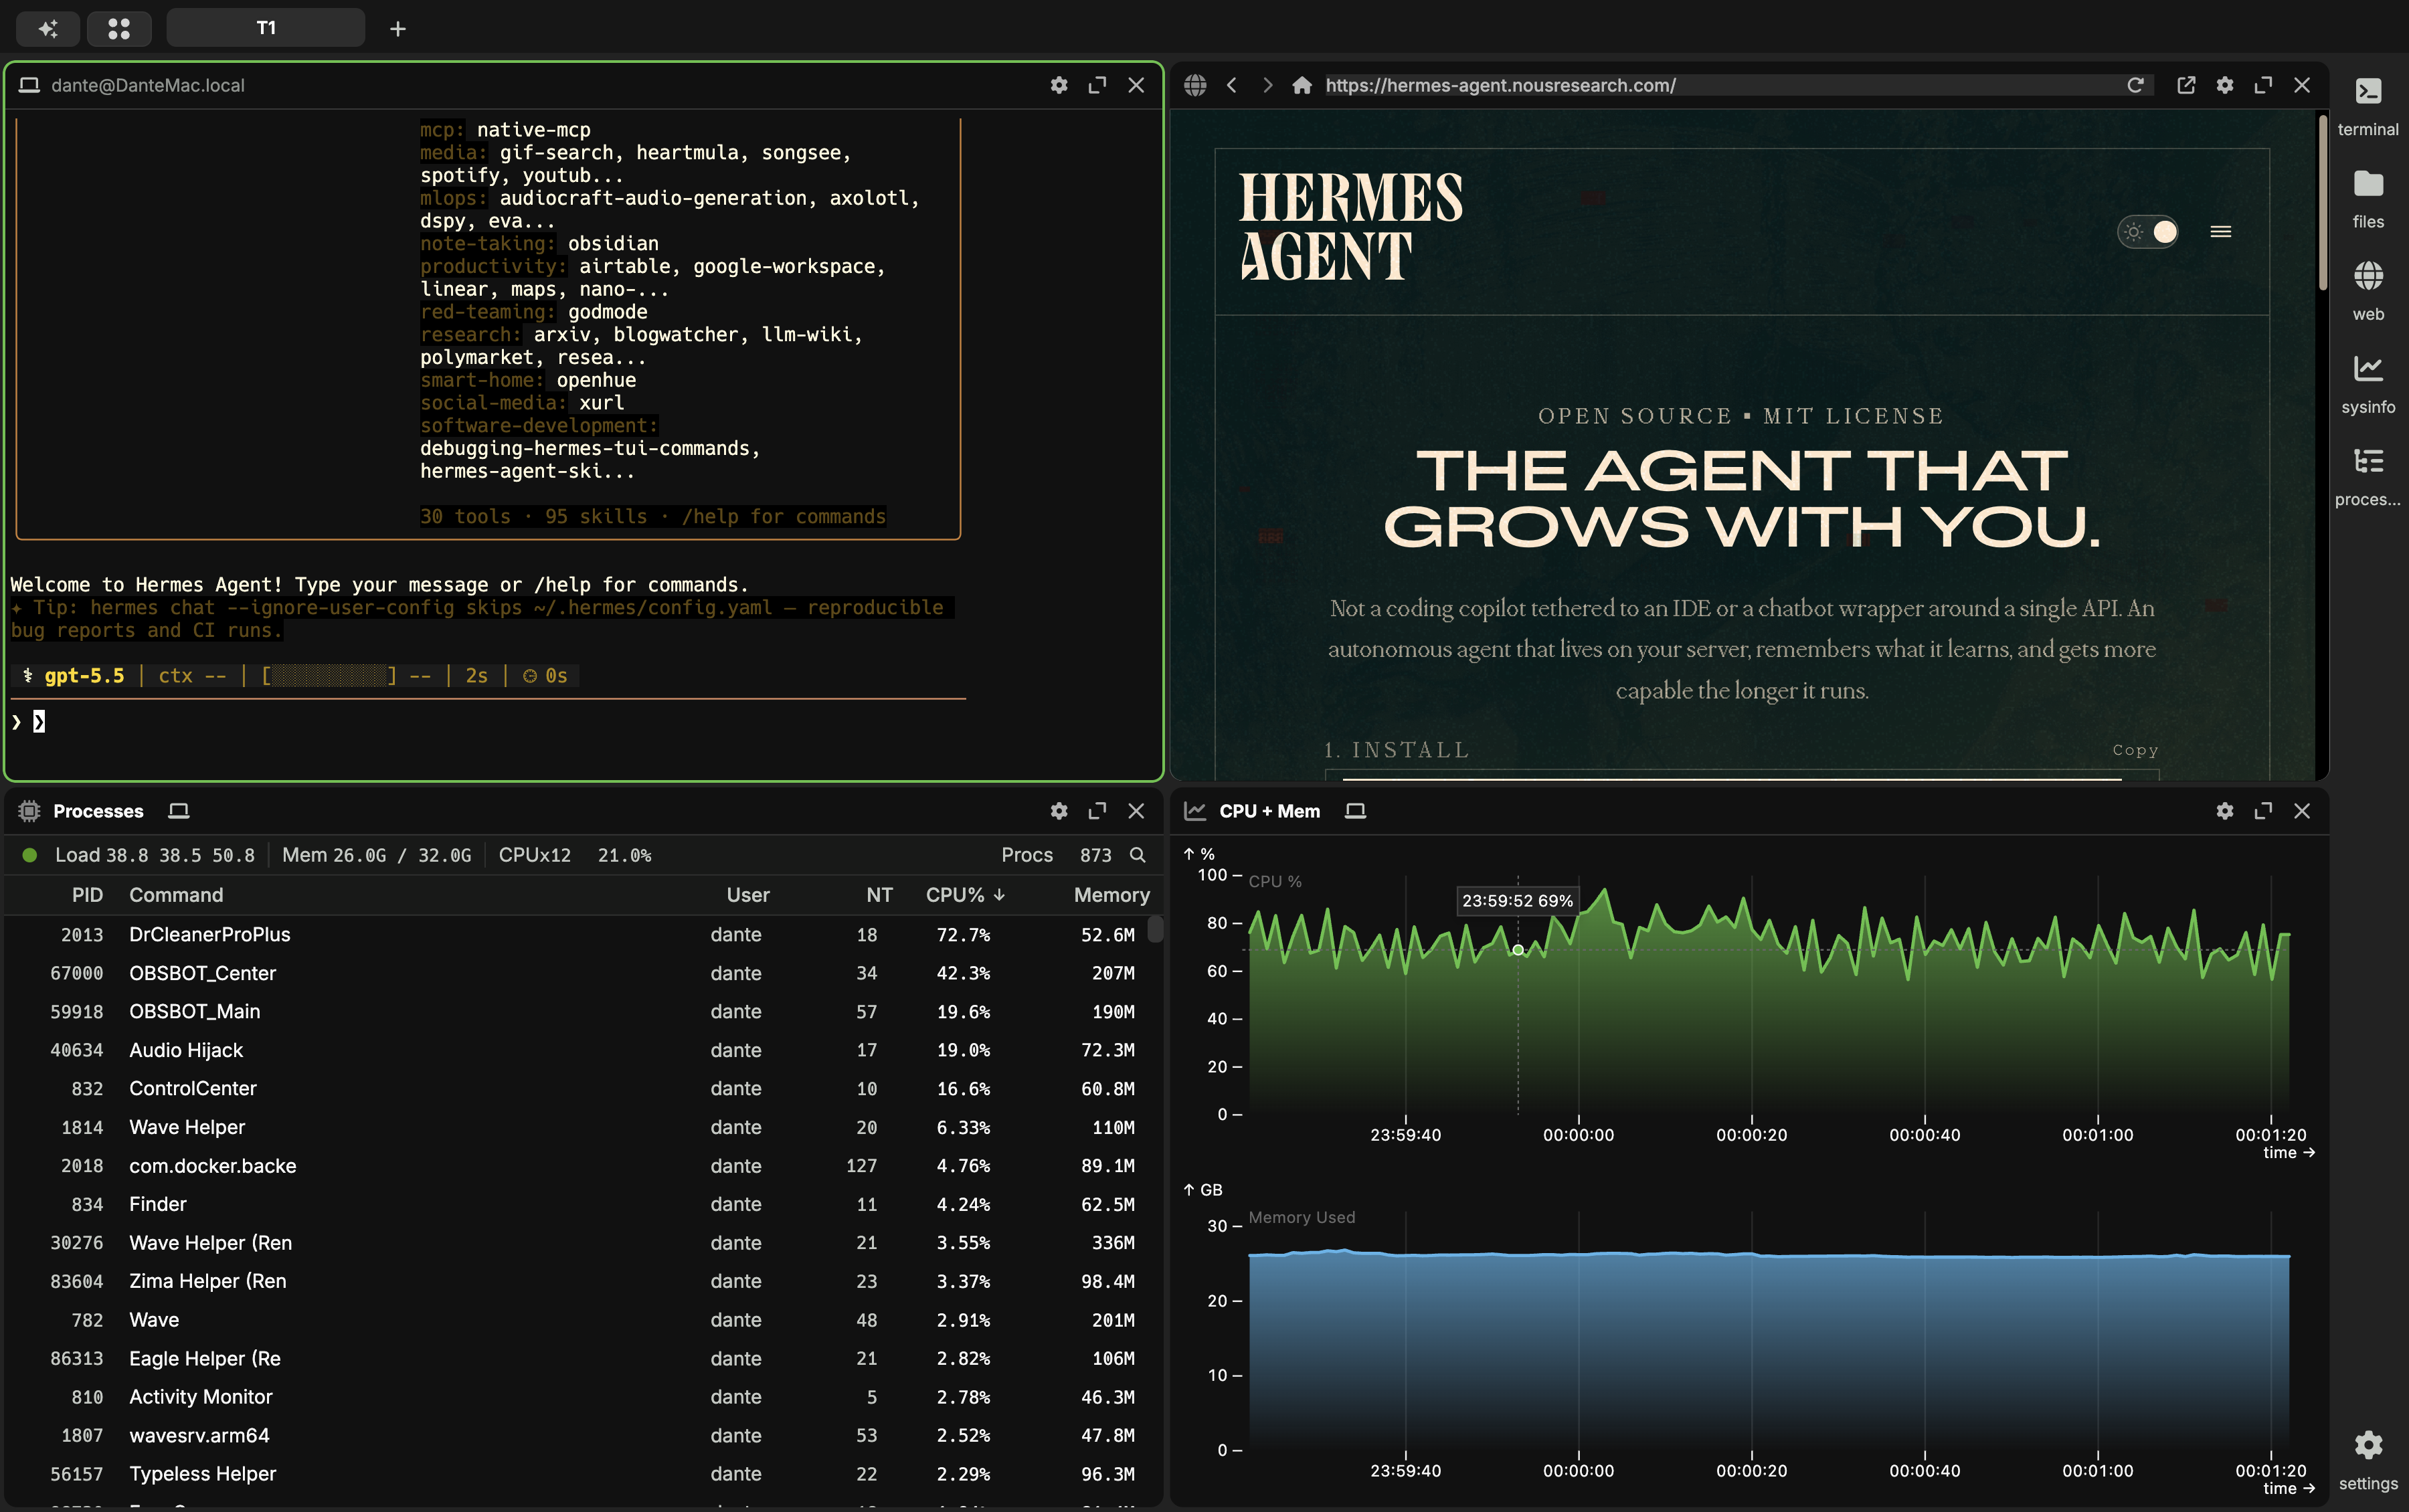Screen dimensions: 2409x1512
Task: Click the 23:59:52 data point on CPU chart
Action: 1518,950
